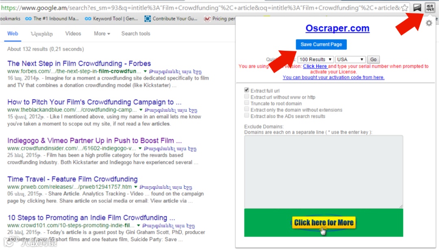Open '10 Steps to Promoting an Indie Film' result
The width and height of the screenshot is (439, 250).
tap(91, 217)
